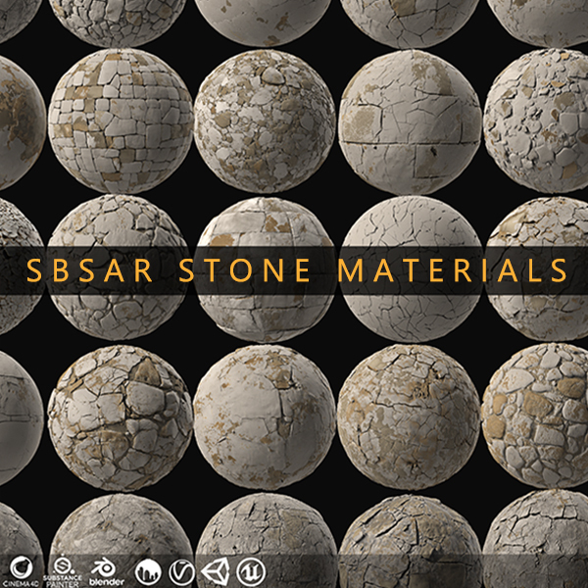The height and width of the screenshot is (588, 588).
Task: Click the Unity cube logo icon
Action: [216, 572]
